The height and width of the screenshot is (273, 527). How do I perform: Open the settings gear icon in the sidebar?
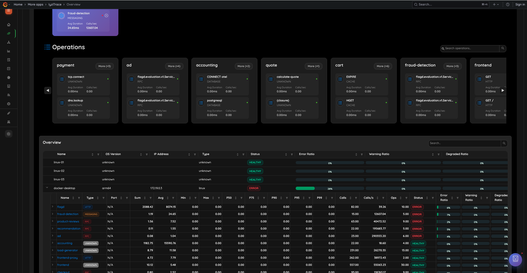[x=9, y=104]
